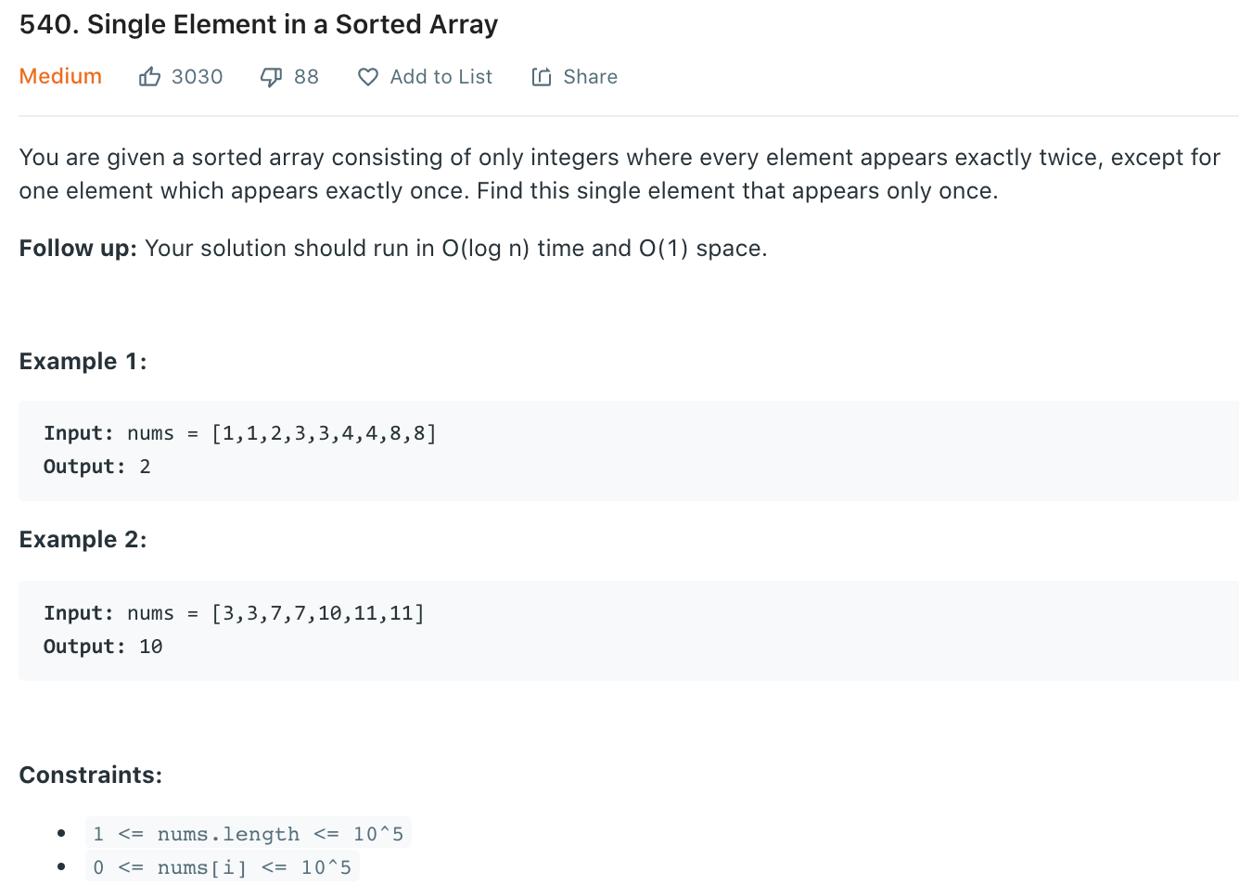Click the 3030 likes count

tap(198, 77)
